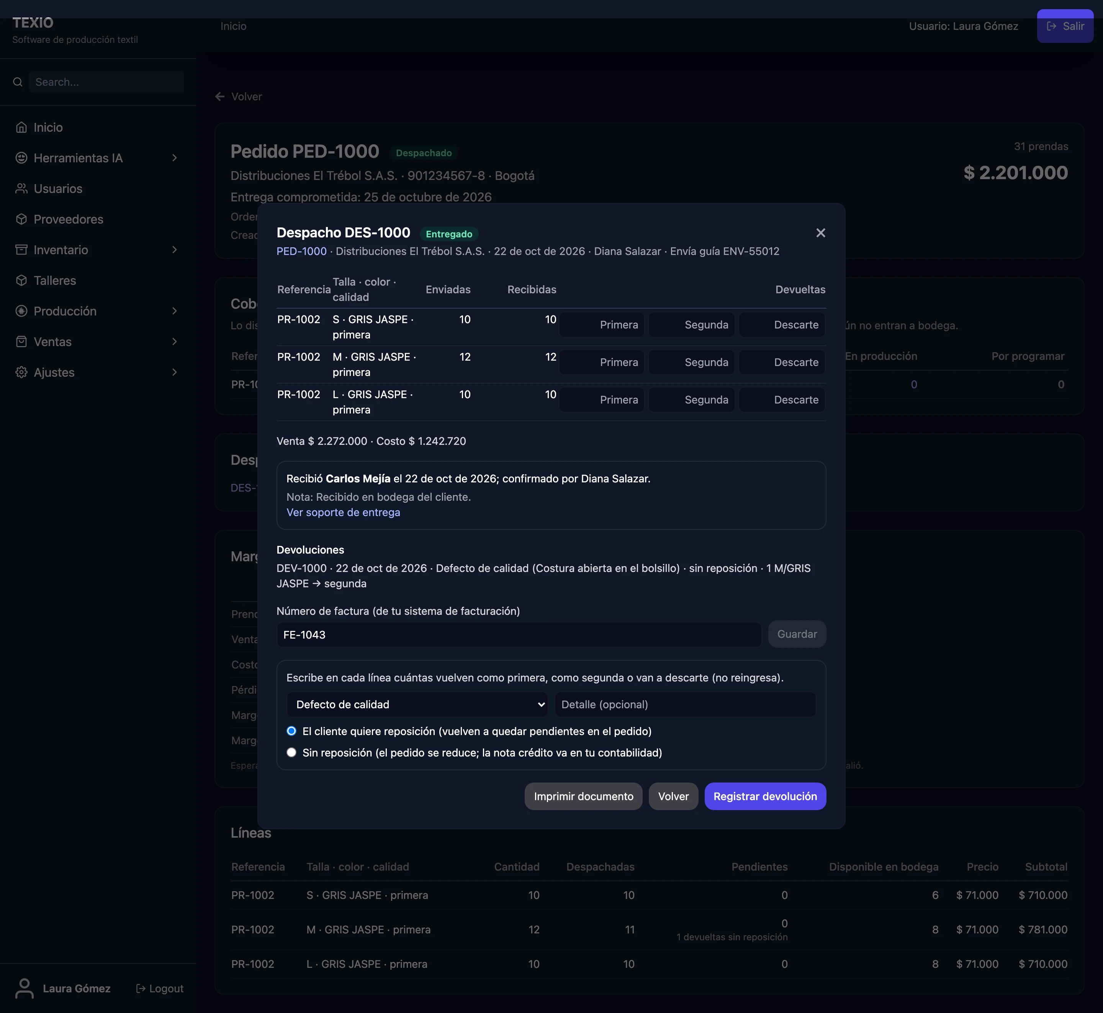Click the Talleres cube icon
1103x1013 pixels.
tap(21, 281)
